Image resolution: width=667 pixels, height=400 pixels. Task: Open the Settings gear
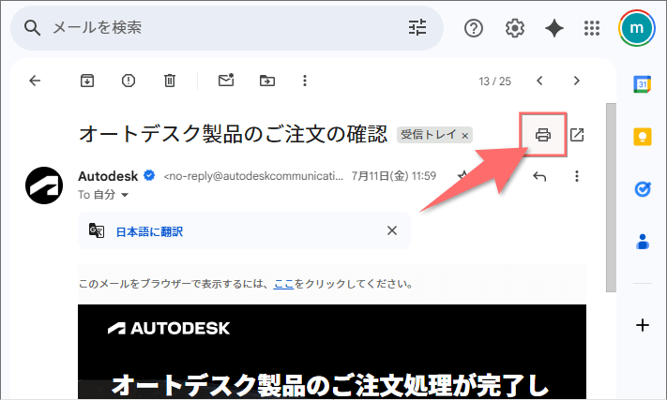point(515,28)
